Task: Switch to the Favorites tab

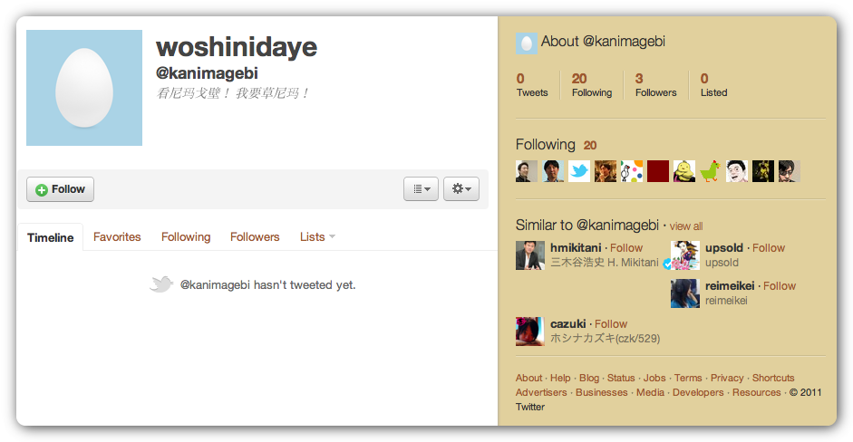Action: pyautogui.click(x=117, y=237)
